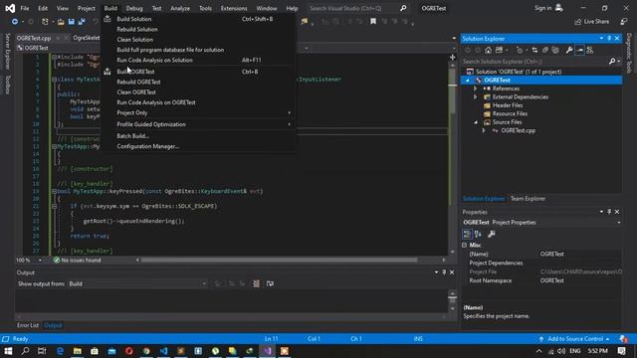The width and height of the screenshot is (637, 358).
Task: Expand the References node
Action: [476, 89]
